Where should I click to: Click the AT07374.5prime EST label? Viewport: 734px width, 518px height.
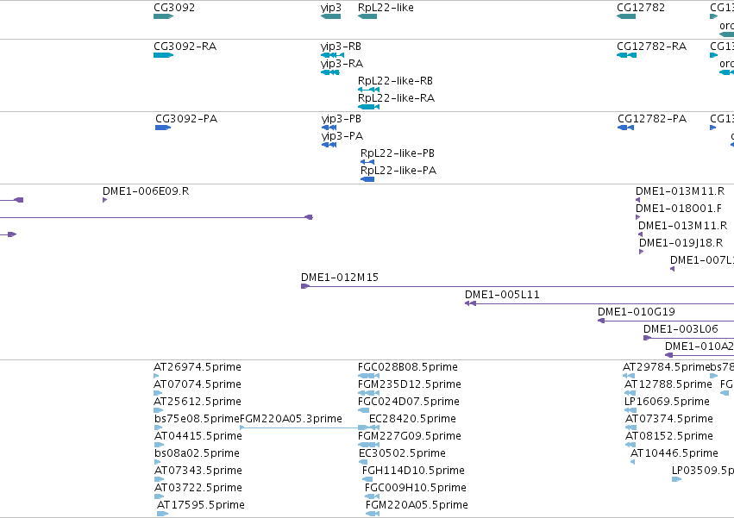(x=669, y=419)
